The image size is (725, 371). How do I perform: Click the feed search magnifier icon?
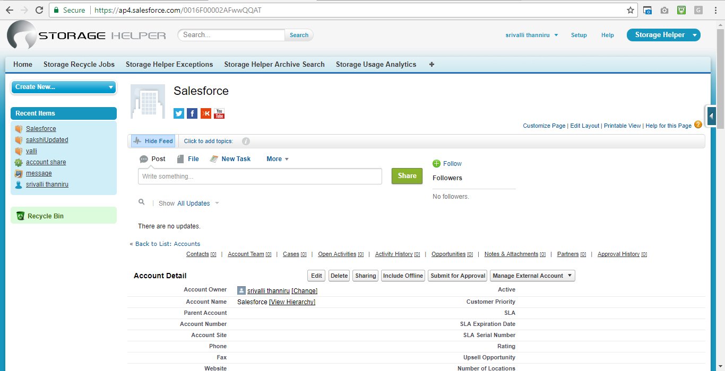click(x=141, y=202)
